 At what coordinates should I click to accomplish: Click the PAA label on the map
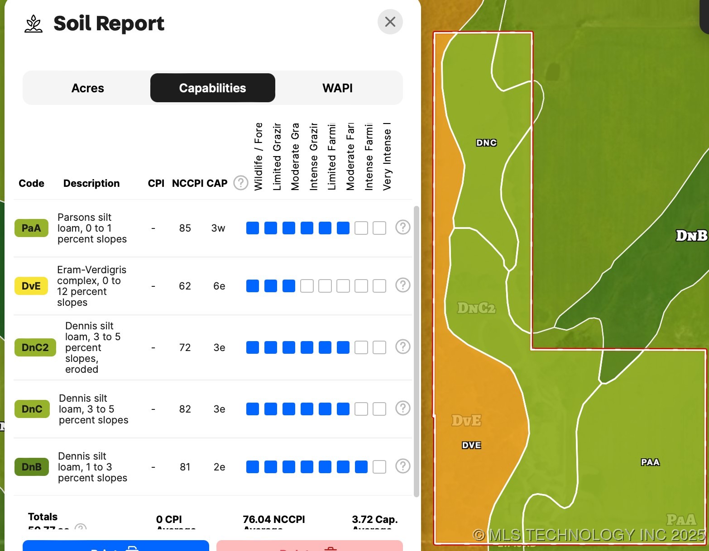click(x=650, y=462)
